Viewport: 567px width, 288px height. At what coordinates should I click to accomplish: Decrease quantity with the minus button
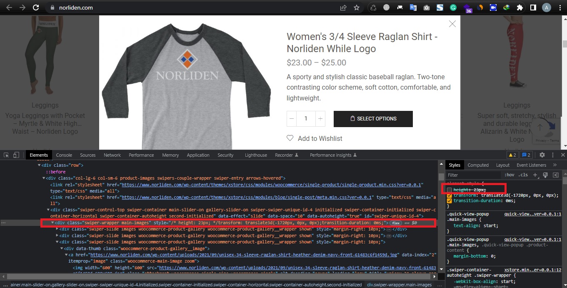point(292,119)
